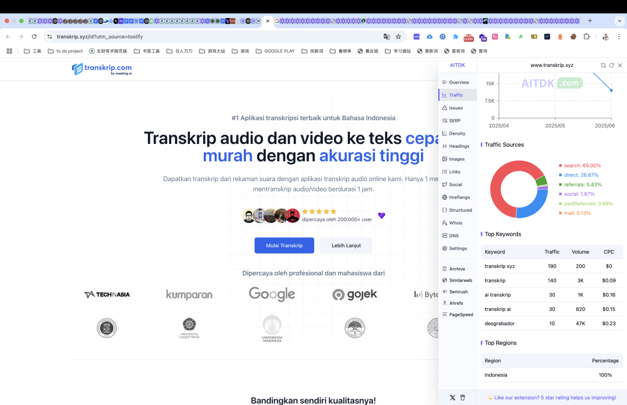Open a new tab with plus button
The height and width of the screenshot is (405, 627).
point(590,21)
